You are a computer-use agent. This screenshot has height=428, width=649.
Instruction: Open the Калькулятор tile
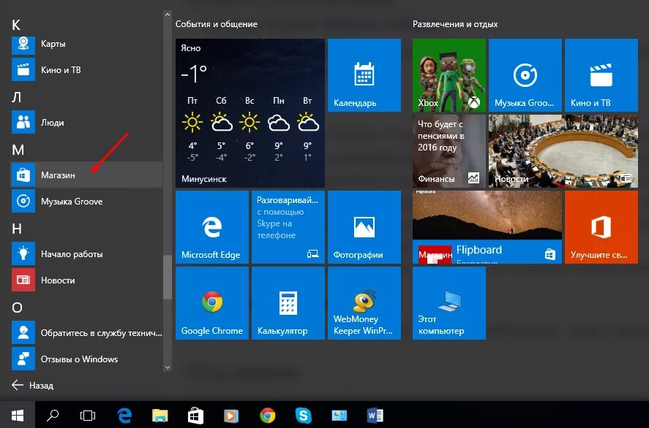288,303
